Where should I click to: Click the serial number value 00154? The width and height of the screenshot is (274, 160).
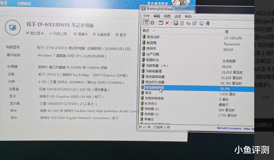[228, 50]
